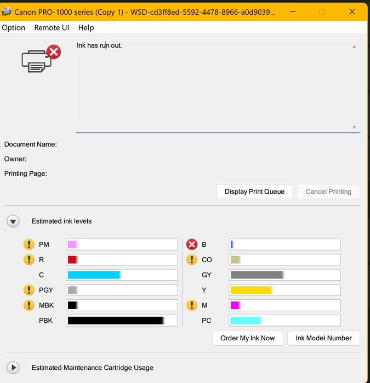
Task: Click the GY gray ink level bar
Action: [x=284, y=275]
